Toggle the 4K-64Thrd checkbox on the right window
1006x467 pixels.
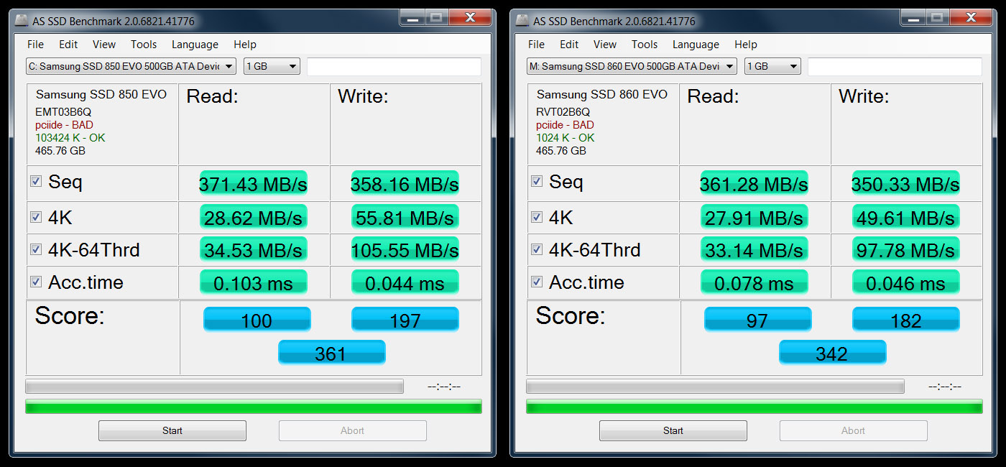536,249
